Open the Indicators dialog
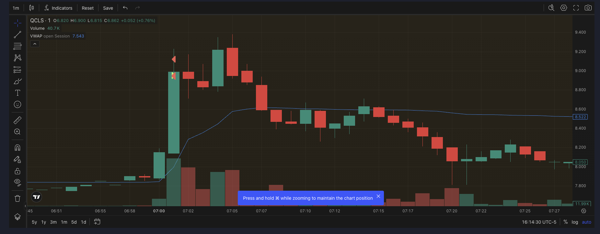This screenshot has height=234, width=600. (58, 8)
